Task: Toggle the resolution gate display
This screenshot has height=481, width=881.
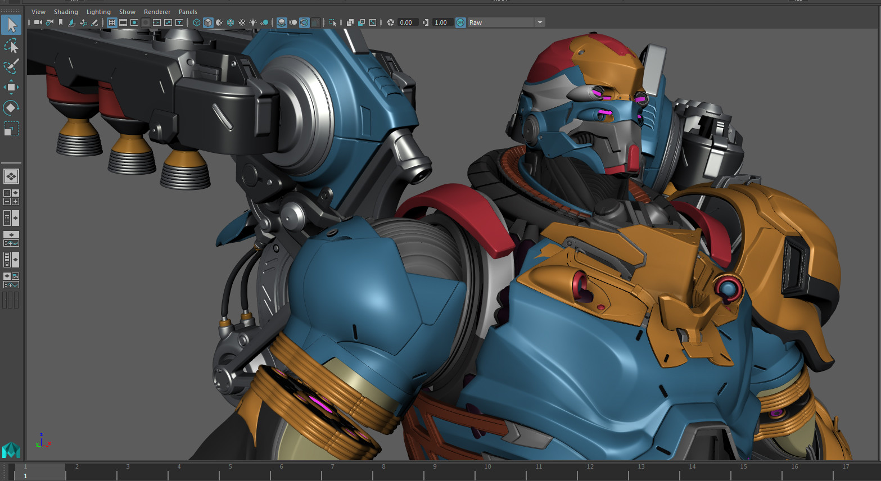Action: (x=134, y=22)
